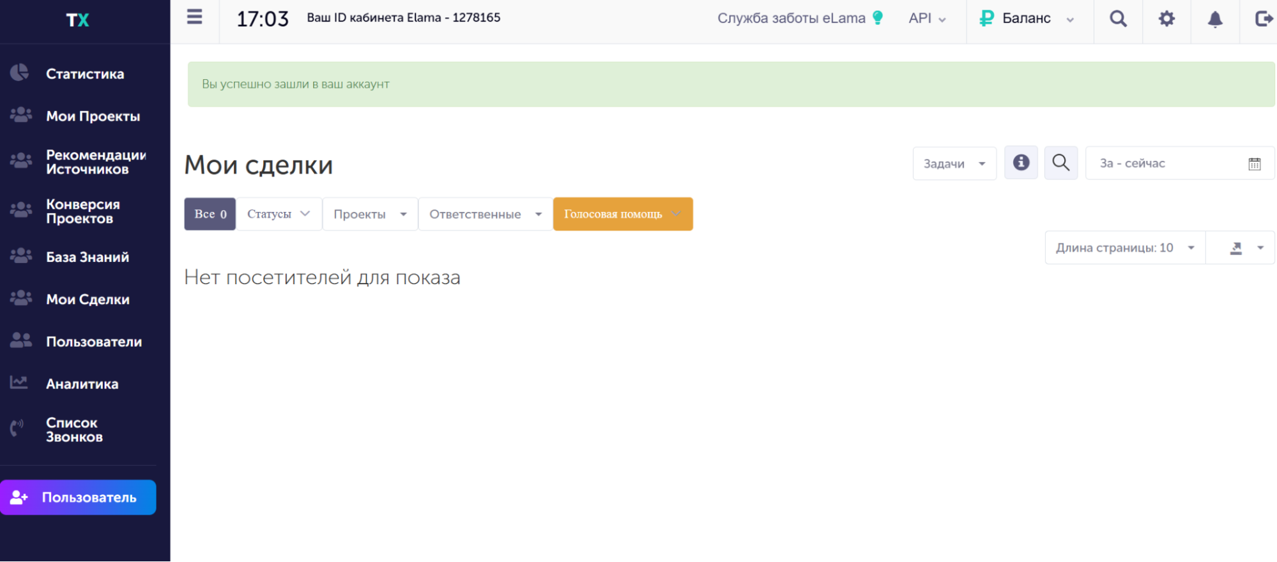1277x562 pixels.
Task: Click the hamburger menu icon
Action: tap(194, 17)
